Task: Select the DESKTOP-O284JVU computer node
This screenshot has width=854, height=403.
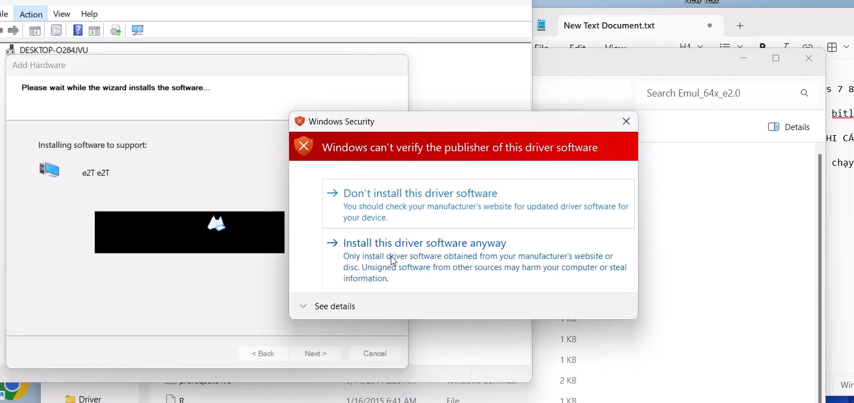Action: click(54, 50)
